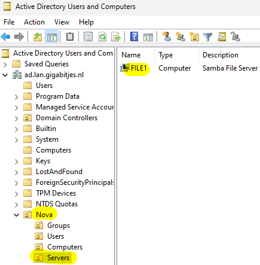The image size is (260, 265).
Task: Collapse the ad.lan.gigabitjes.nl domain node
Action: (5, 75)
